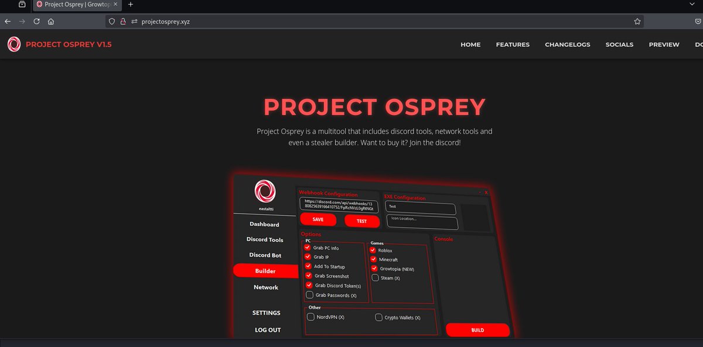This screenshot has height=347, width=703.
Task: Click the icon preview box beside EXE fields
Action: pyautogui.click(x=475, y=218)
